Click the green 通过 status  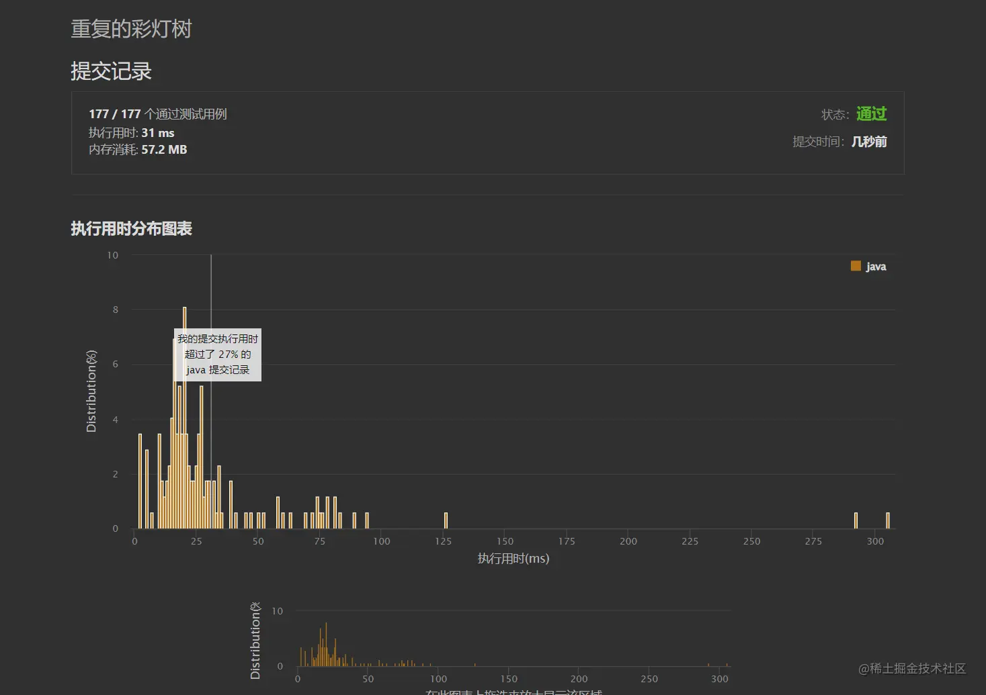pos(872,114)
